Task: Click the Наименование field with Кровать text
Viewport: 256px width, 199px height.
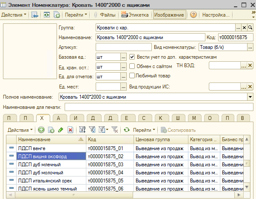Action: (151, 37)
